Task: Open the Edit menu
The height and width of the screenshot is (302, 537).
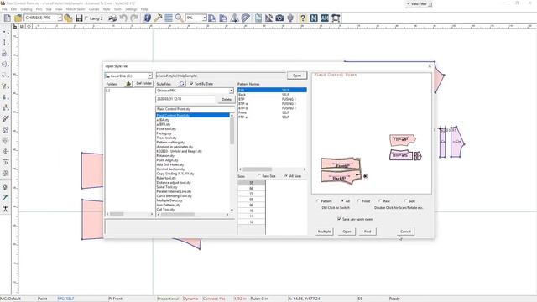Action: [13, 9]
